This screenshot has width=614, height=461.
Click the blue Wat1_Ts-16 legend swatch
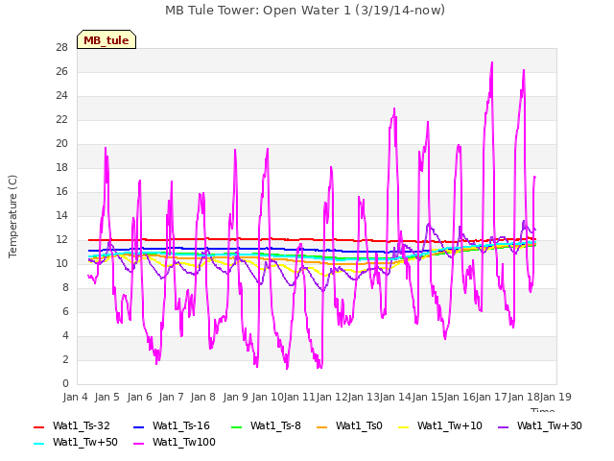coord(138,426)
